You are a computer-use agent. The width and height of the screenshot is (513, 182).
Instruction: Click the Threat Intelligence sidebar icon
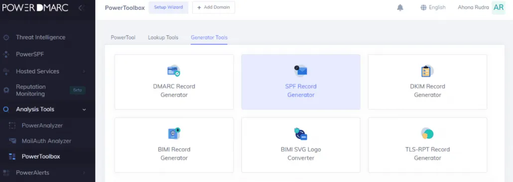(6, 37)
